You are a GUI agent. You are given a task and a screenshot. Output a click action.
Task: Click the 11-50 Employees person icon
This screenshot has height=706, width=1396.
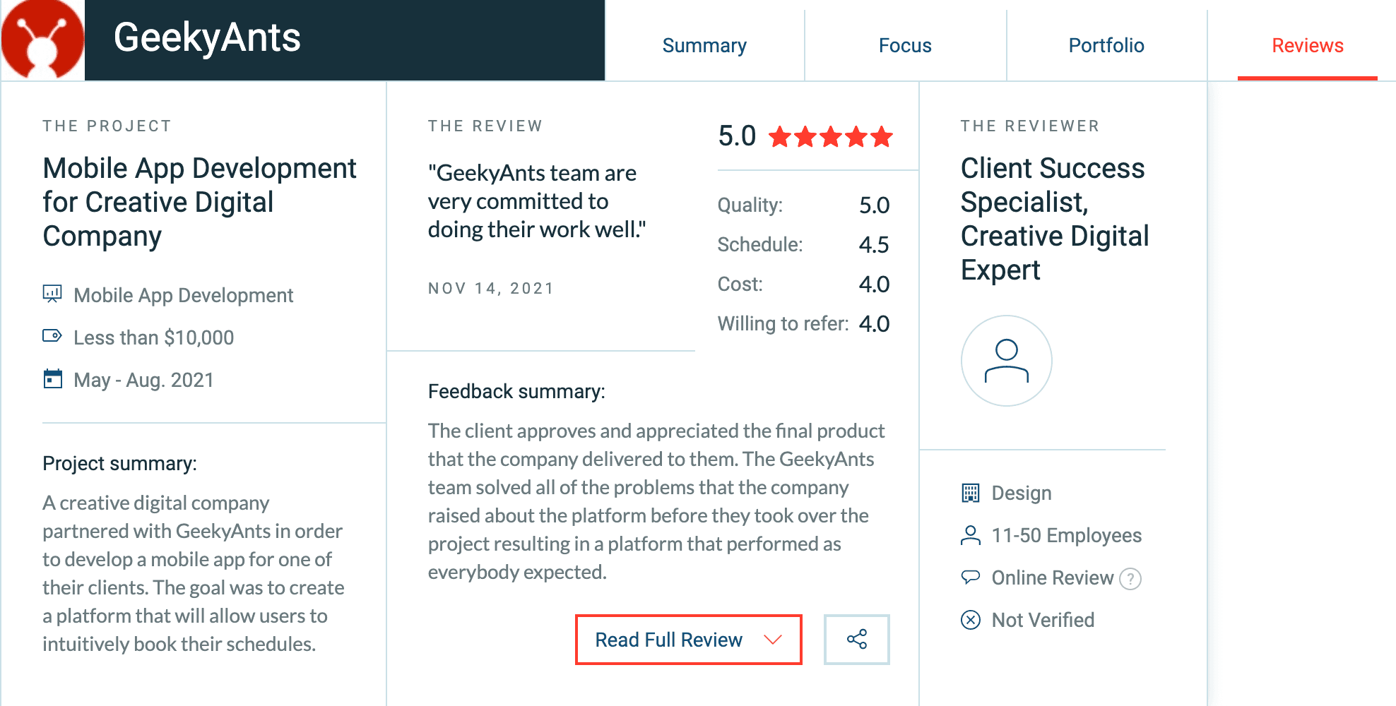[x=971, y=535]
